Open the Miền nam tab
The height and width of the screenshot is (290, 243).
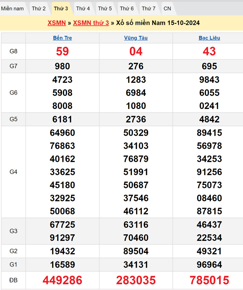pos(13,8)
